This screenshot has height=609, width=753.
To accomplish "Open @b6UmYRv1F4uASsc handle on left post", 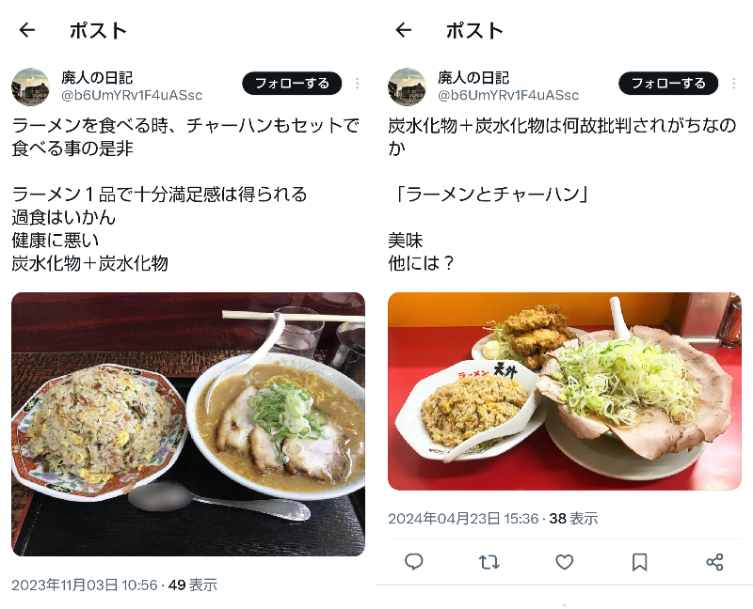I will coord(132,95).
